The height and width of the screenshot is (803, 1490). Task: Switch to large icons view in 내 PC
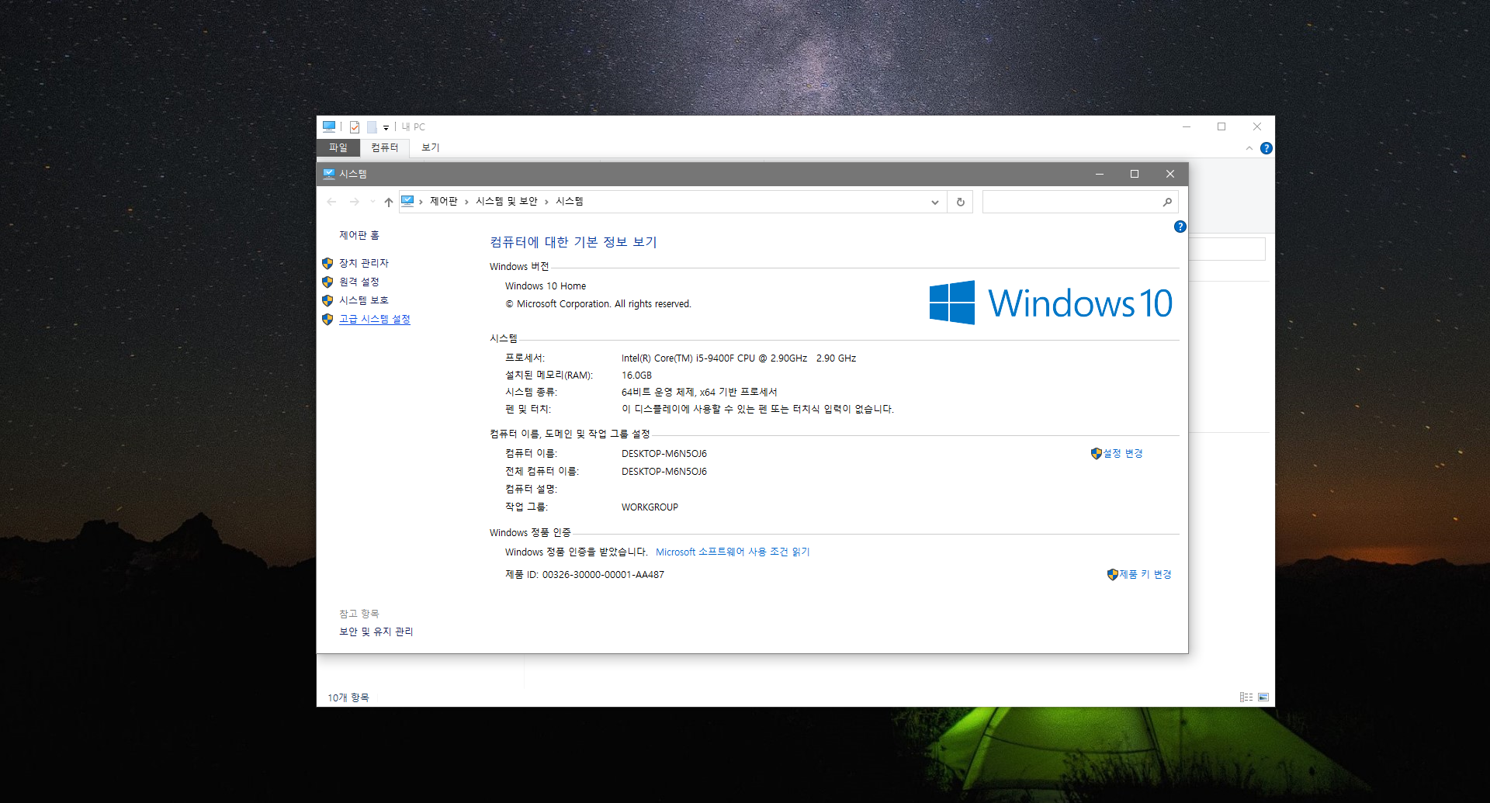tap(1263, 697)
